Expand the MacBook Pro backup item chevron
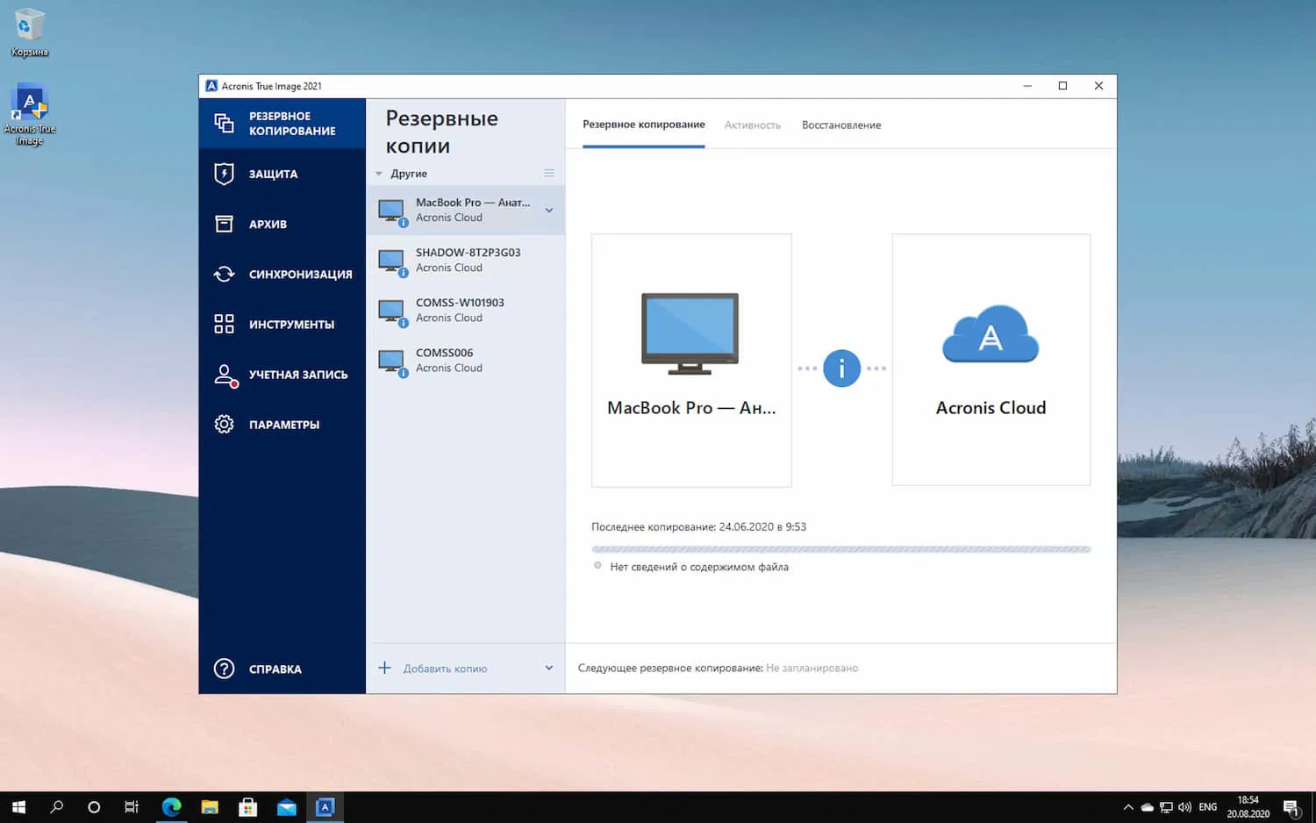 tap(549, 210)
